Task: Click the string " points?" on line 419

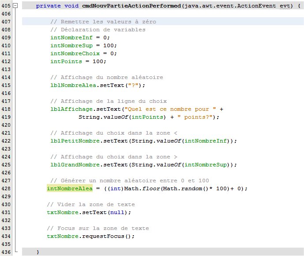Action: coord(195,117)
